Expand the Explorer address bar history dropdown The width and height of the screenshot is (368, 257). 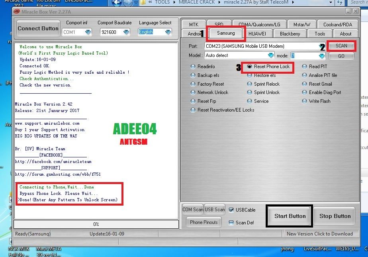click(331, 2)
